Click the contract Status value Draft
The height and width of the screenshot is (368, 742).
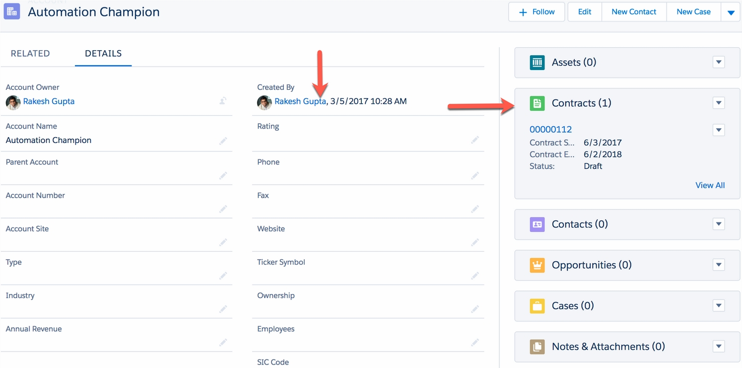pos(593,166)
